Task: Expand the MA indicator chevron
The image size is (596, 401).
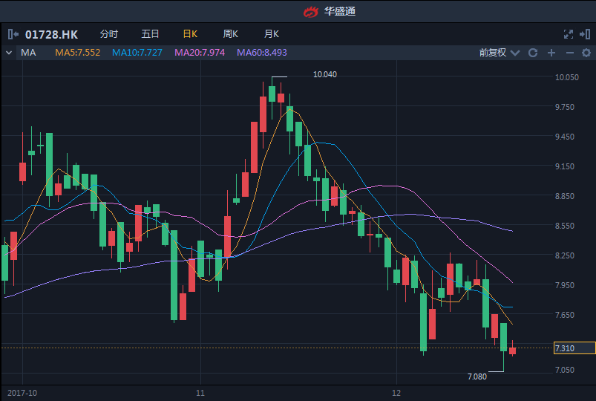Action: [8, 53]
